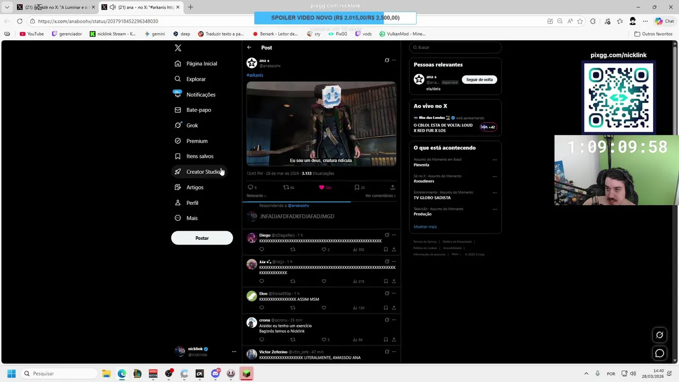Open Grok from the sidebar

186,126
